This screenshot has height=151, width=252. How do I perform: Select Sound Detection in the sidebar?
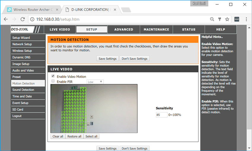click(23, 90)
